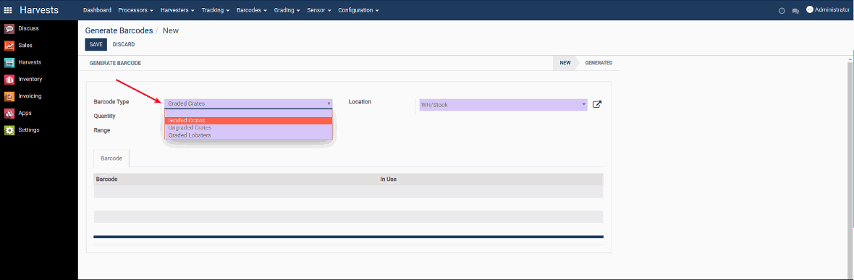
Task: Click the Range field label
Action: click(x=102, y=130)
